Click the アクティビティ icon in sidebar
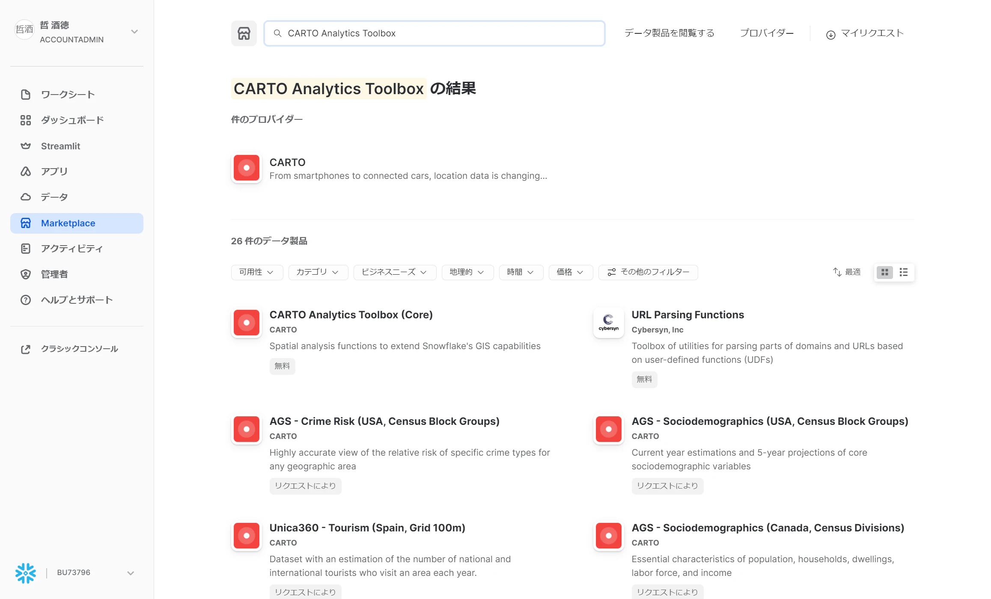The height and width of the screenshot is (599, 991). click(26, 249)
